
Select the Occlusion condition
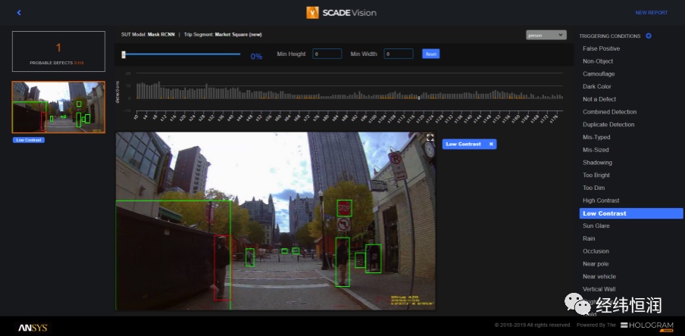596,251
